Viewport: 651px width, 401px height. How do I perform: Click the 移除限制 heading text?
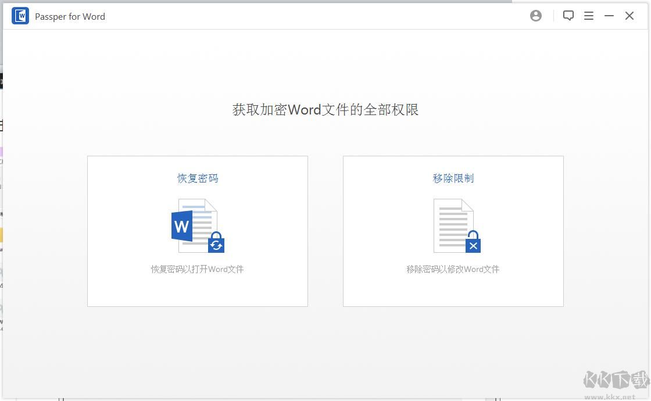point(453,178)
